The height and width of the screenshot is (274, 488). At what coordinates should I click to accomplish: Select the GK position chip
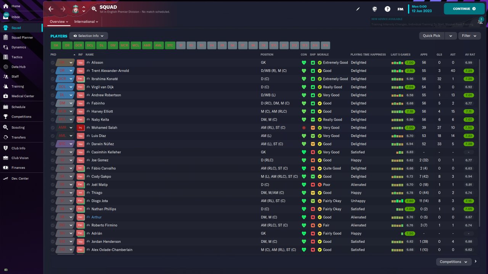(56, 45)
